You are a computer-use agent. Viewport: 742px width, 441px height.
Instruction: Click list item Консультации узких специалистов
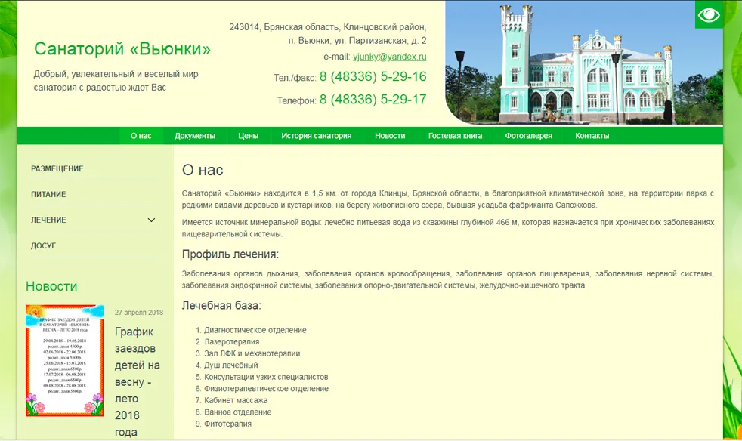coord(266,377)
